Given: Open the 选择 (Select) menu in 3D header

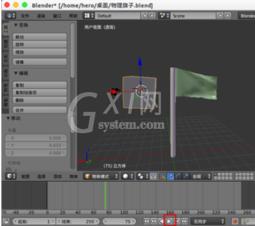Looking at the screenshot, I should point(41,176).
